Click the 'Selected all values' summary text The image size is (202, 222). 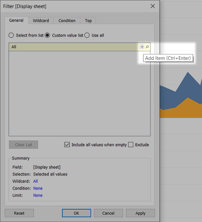click(x=50, y=174)
